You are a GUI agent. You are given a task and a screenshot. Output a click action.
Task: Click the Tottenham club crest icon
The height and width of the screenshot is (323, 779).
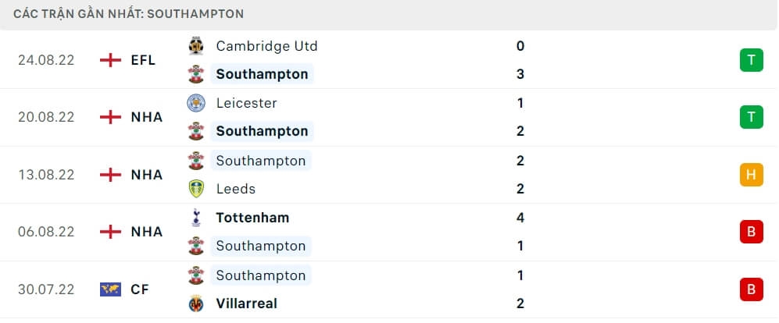tap(195, 218)
